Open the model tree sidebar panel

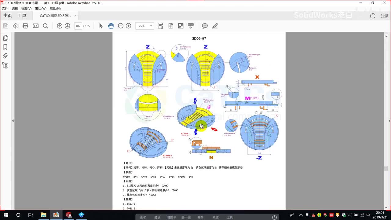coord(5,65)
